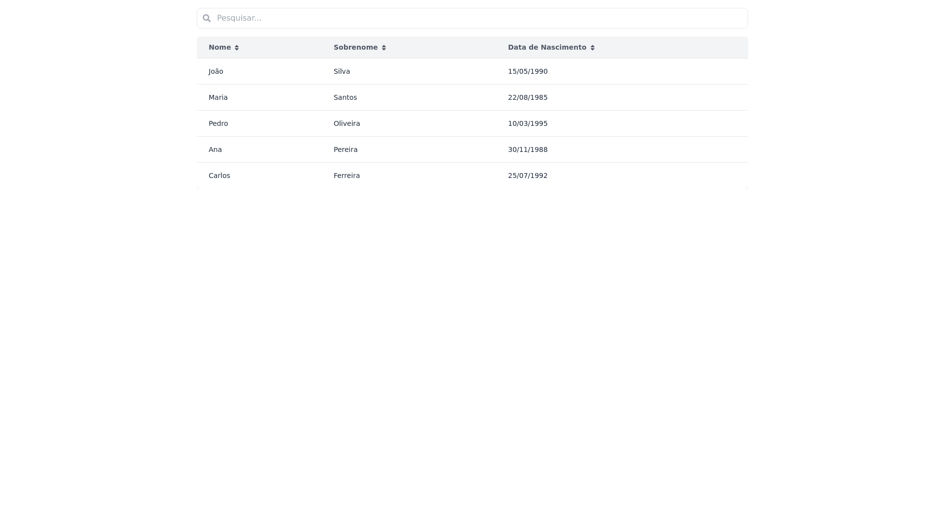The height and width of the screenshot is (531, 945).
Task: Sort table by Nome header
Action: click(x=220, y=47)
